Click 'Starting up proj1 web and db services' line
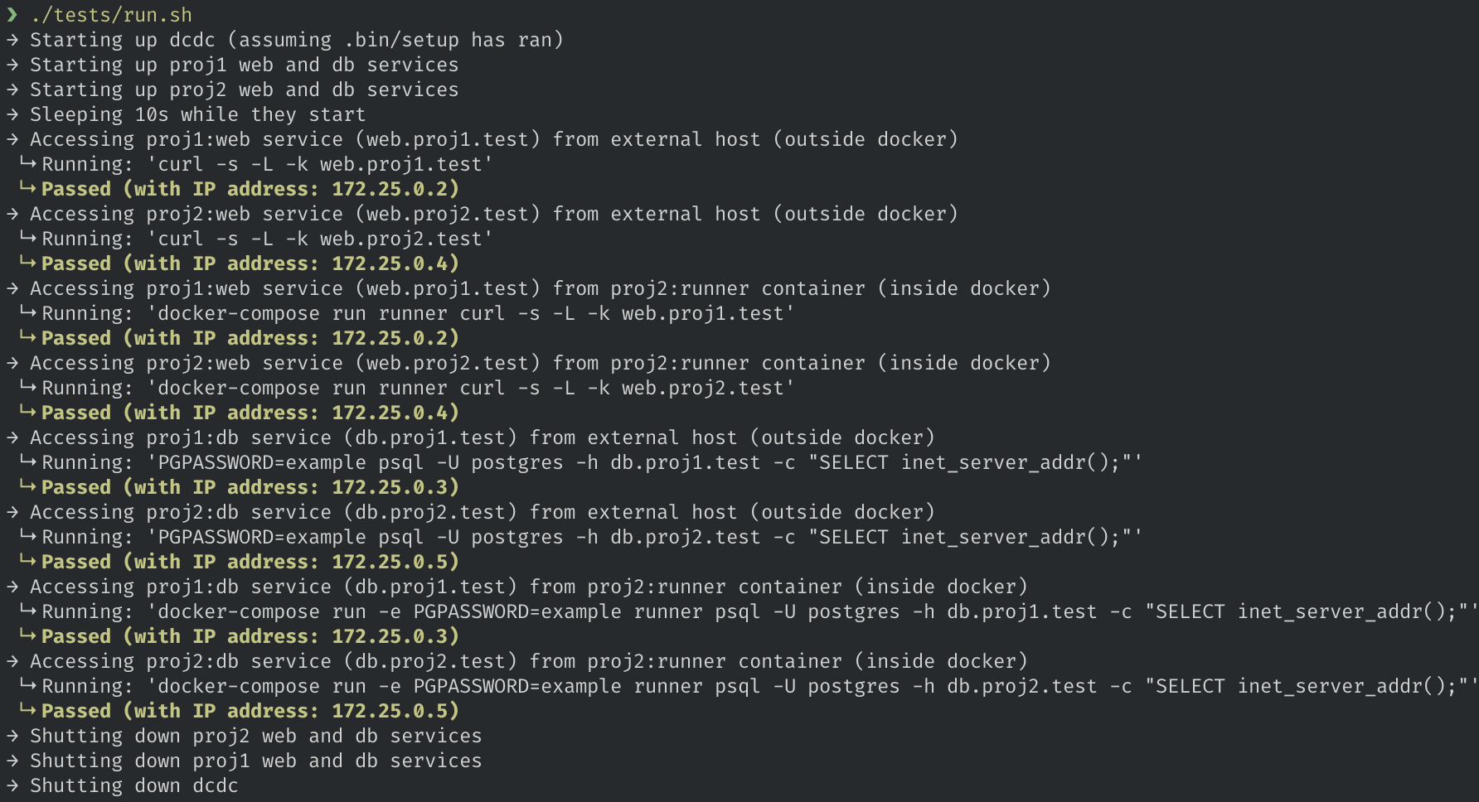Viewport: 1479px width, 802px height. click(245, 65)
